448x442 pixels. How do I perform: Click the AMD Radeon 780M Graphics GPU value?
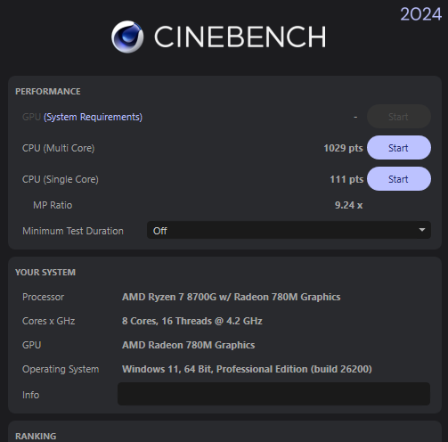pyautogui.click(x=189, y=345)
